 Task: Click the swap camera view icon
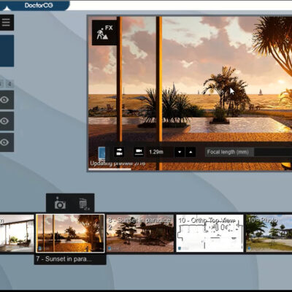click(119, 152)
